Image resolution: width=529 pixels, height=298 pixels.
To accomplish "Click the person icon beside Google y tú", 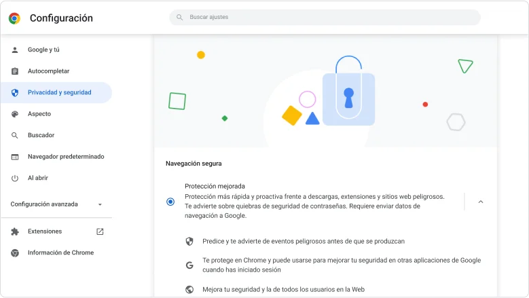I will pos(15,50).
